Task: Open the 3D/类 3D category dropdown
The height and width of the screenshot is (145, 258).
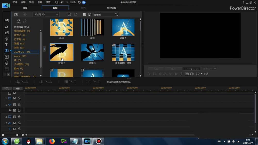Action: 46,14
